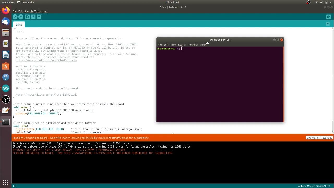
Task: Open View menu in the terminal window
Action: tap(173, 45)
